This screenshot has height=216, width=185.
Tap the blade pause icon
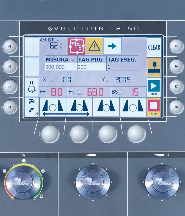32,87
